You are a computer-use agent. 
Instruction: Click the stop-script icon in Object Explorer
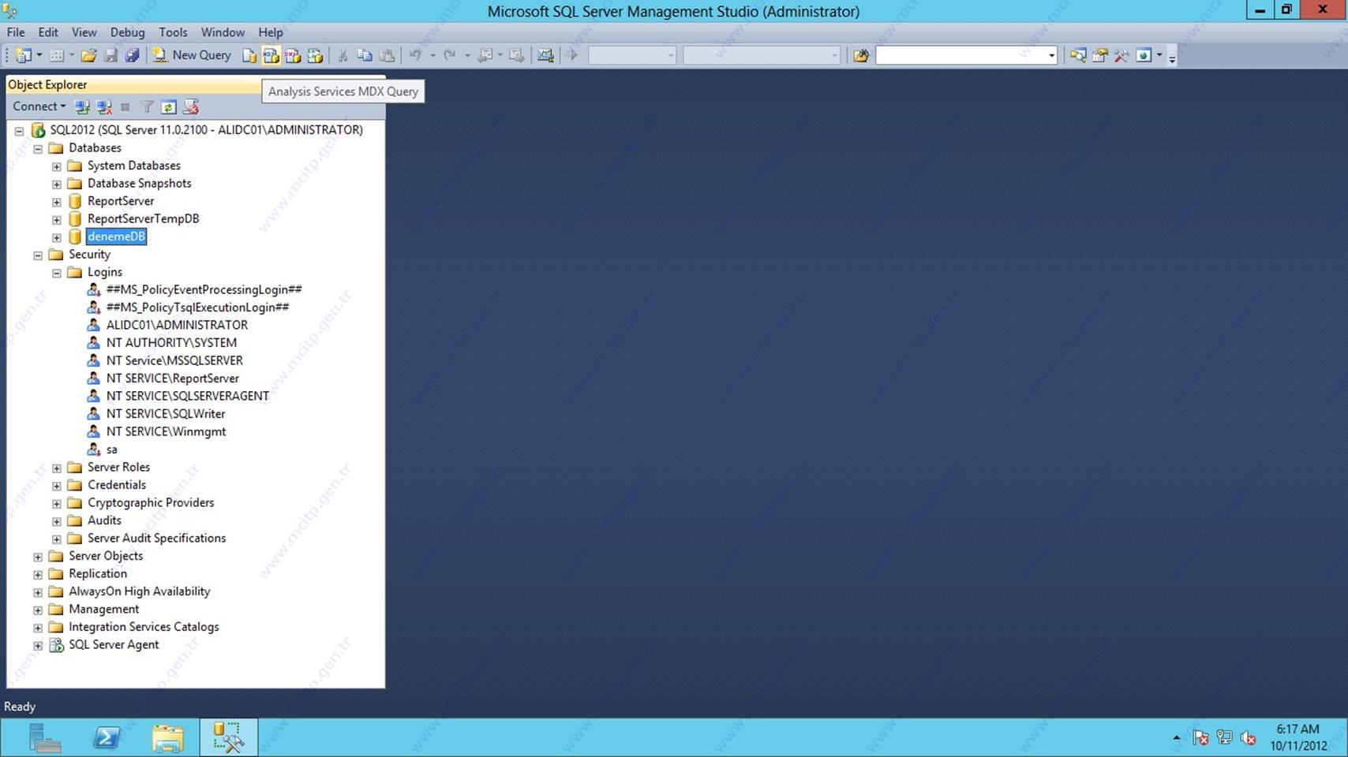pyautogui.click(x=190, y=106)
